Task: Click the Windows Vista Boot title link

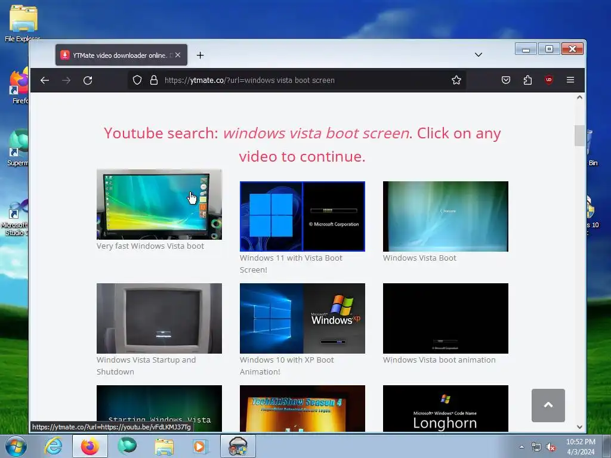Action: pyautogui.click(x=419, y=258)
